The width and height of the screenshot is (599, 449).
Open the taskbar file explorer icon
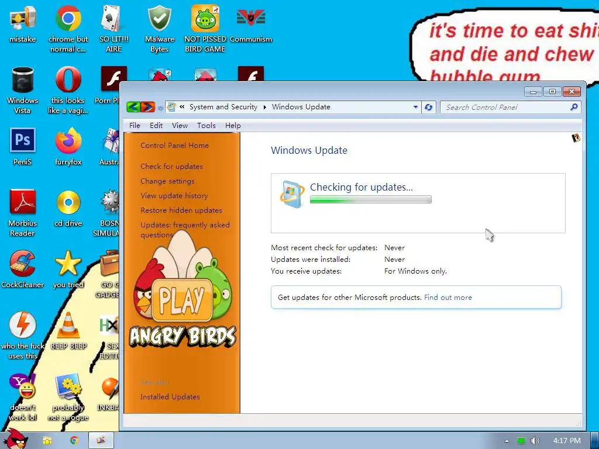(47, 440)
